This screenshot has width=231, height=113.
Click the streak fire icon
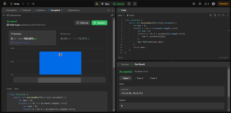[x=206, y=4]
